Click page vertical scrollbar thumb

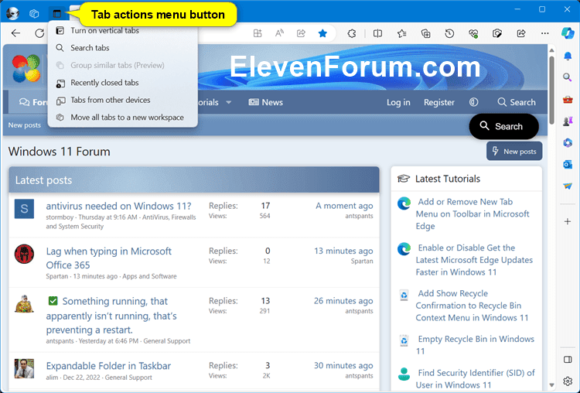click(551, 91)
